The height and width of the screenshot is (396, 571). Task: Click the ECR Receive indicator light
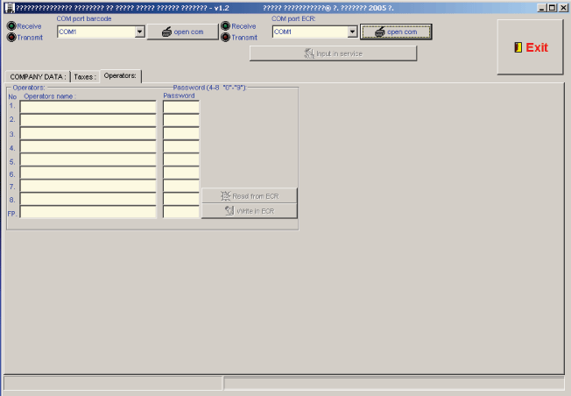(226, 26)
